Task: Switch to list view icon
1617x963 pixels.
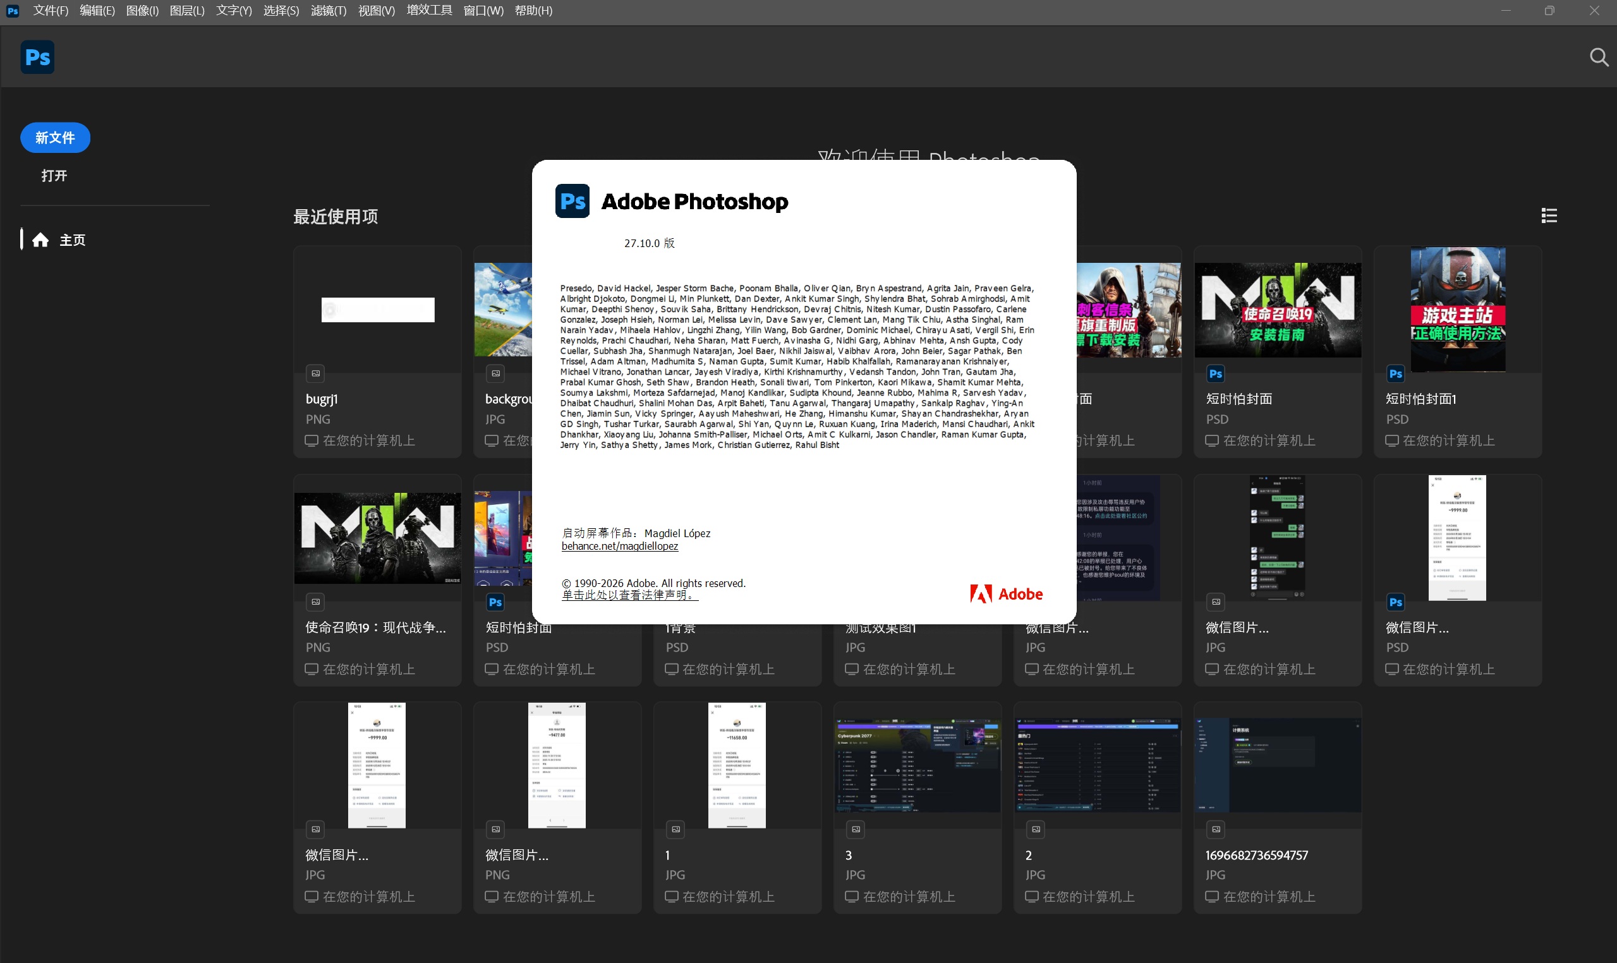Action: pos(1549,215)
